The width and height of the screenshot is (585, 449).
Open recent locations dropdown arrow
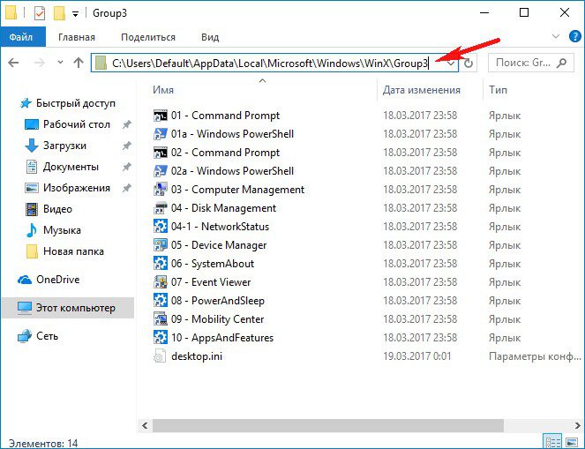point(60,63)
